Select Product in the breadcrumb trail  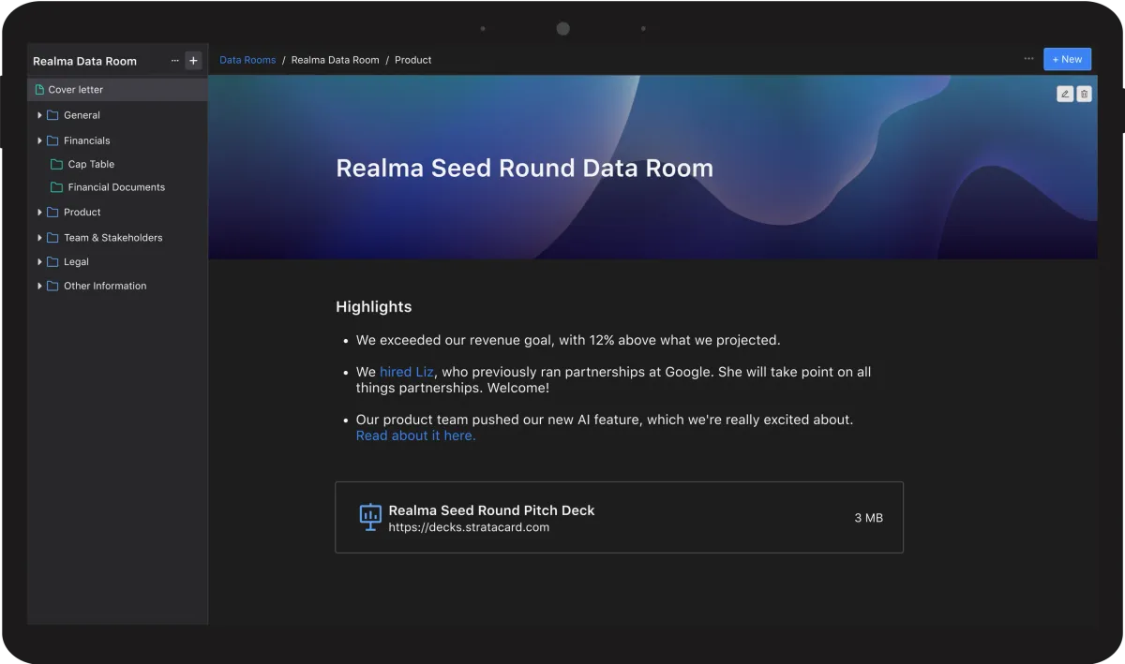coord(412,59)
